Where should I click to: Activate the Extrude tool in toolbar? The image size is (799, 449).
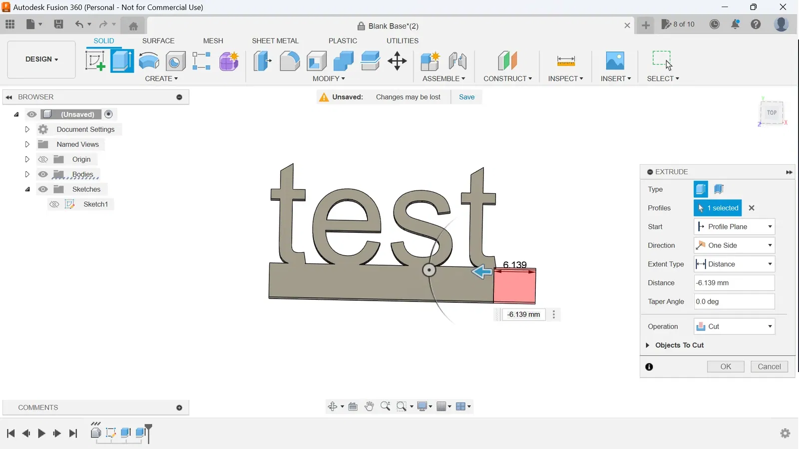(x=122, y=61)
